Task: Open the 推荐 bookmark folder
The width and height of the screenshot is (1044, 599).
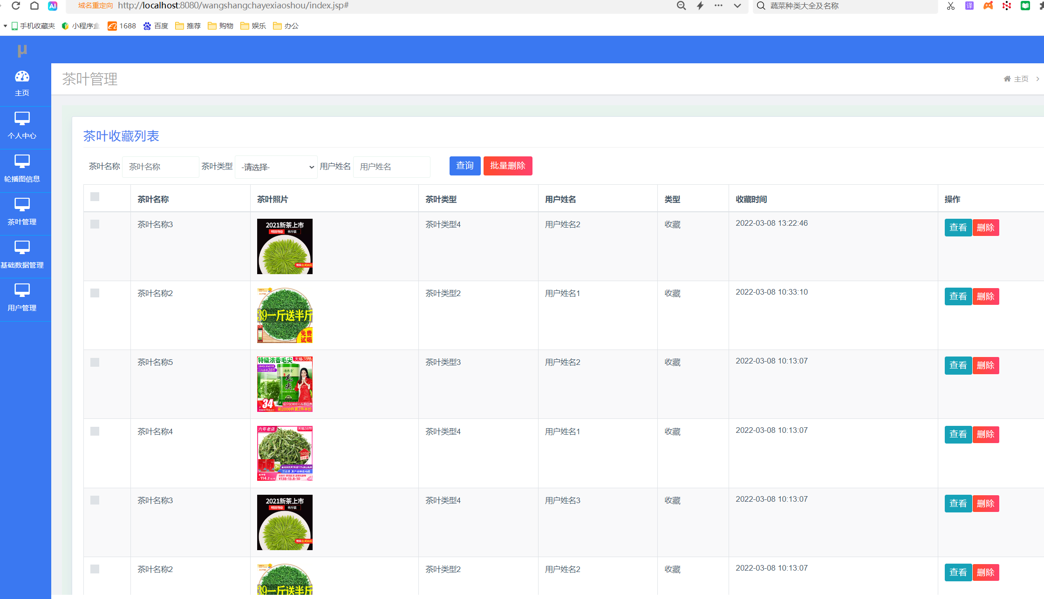Action: [x=188, y=26]
